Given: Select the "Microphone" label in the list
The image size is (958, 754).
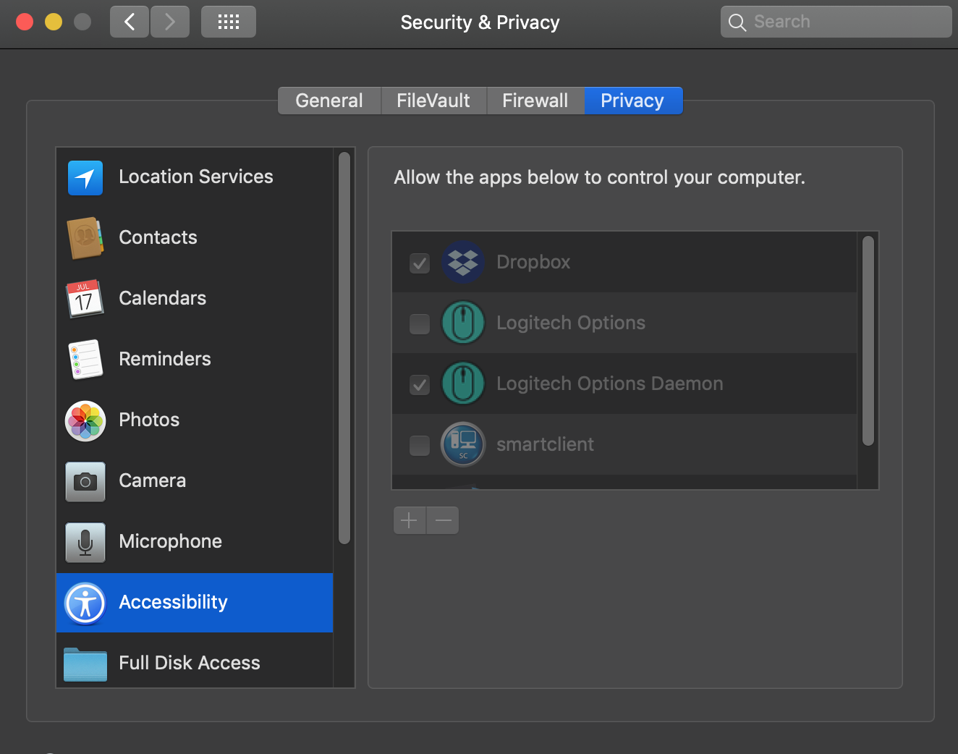Looking at the screenshot, I should coord(171,541).
